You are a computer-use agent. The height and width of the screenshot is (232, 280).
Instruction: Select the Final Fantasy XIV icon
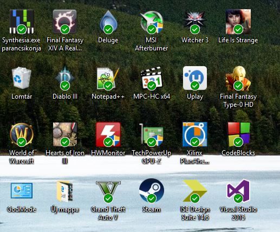(x=65, y=22)
